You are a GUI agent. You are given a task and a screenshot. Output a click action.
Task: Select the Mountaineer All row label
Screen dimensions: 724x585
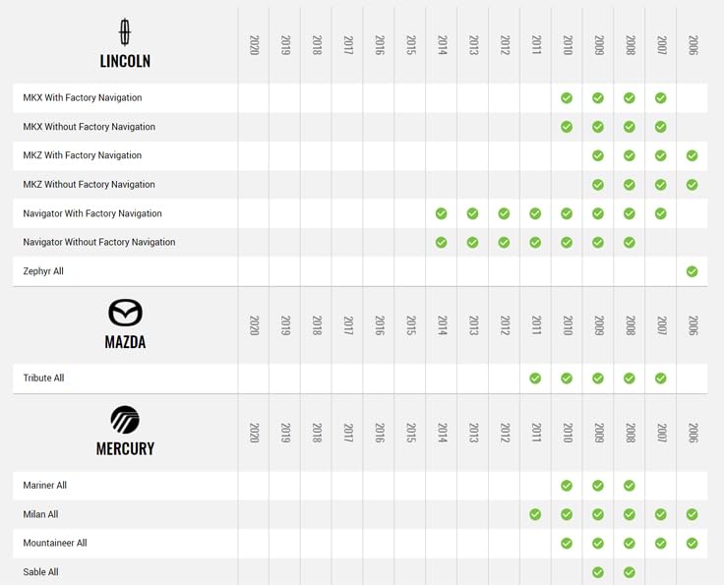pyautogui.click(x=55, y=543)
